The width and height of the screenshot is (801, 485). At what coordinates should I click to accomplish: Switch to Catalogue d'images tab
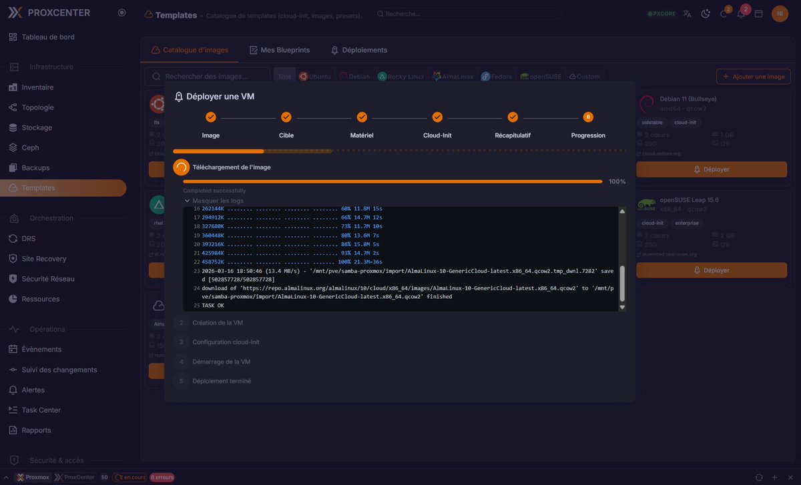(x=190, y=50)
